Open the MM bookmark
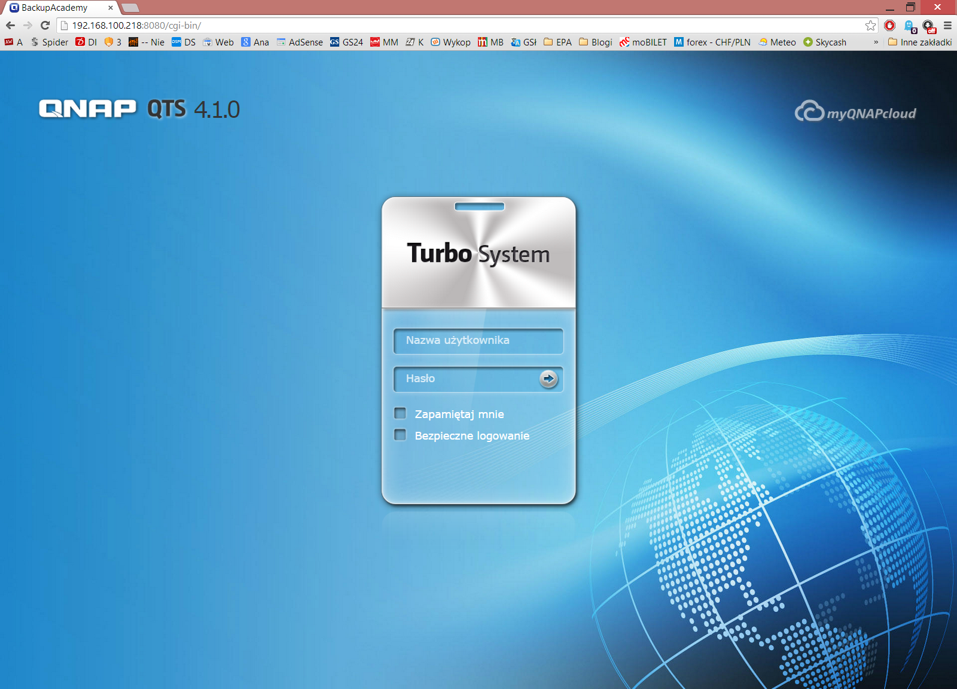The height and width of the screenshot is (689, 957). [x=384, y=42]
